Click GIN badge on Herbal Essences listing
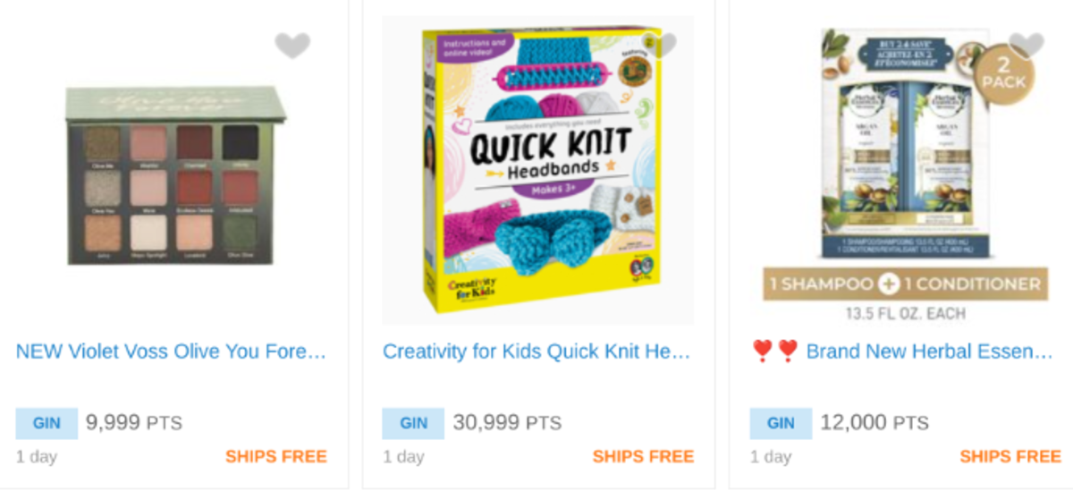Screen dimensions: 1073x491 [x=781, y=423]
